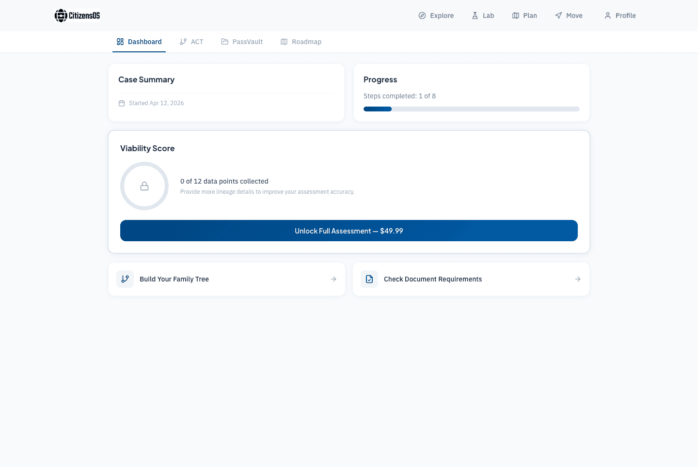Select the Dashboard tab

(x=139, y=42)
